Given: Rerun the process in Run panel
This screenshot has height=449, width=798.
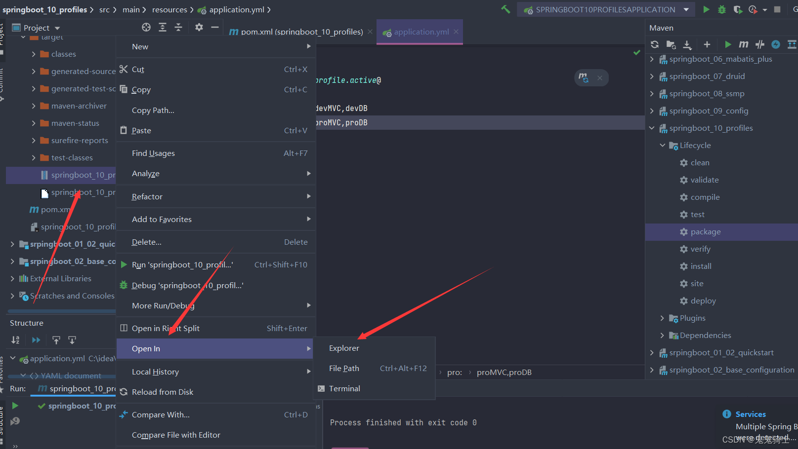Looking at the screenshot, I should click(15, 406).
